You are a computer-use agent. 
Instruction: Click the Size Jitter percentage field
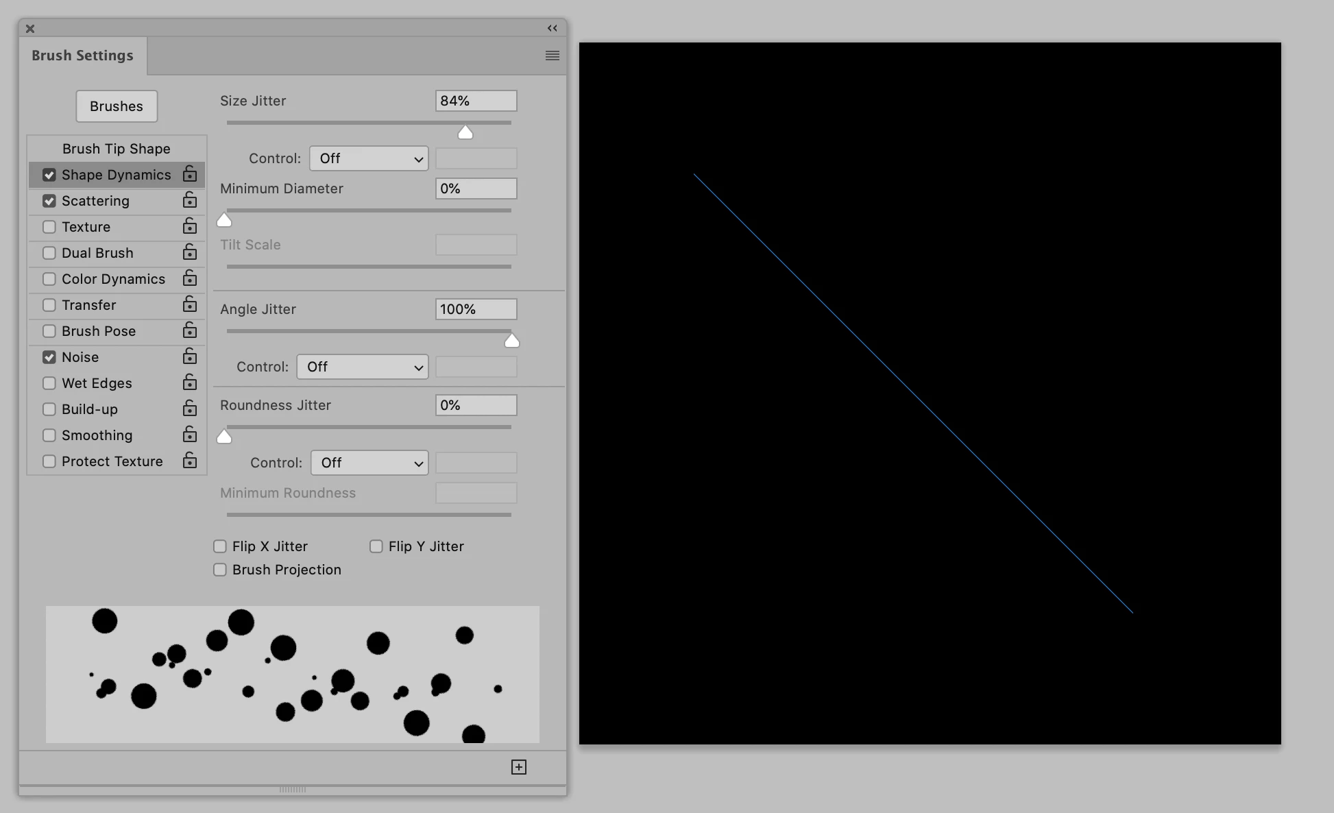coord(476,101)
